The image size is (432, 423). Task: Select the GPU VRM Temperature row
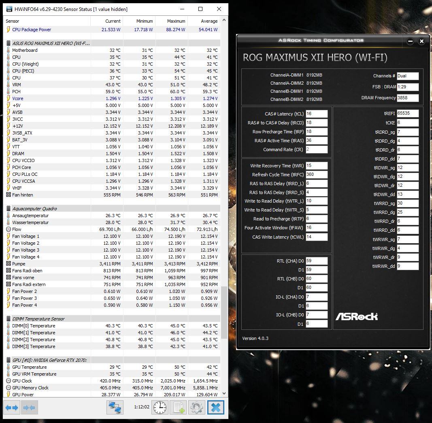[112, 374]
